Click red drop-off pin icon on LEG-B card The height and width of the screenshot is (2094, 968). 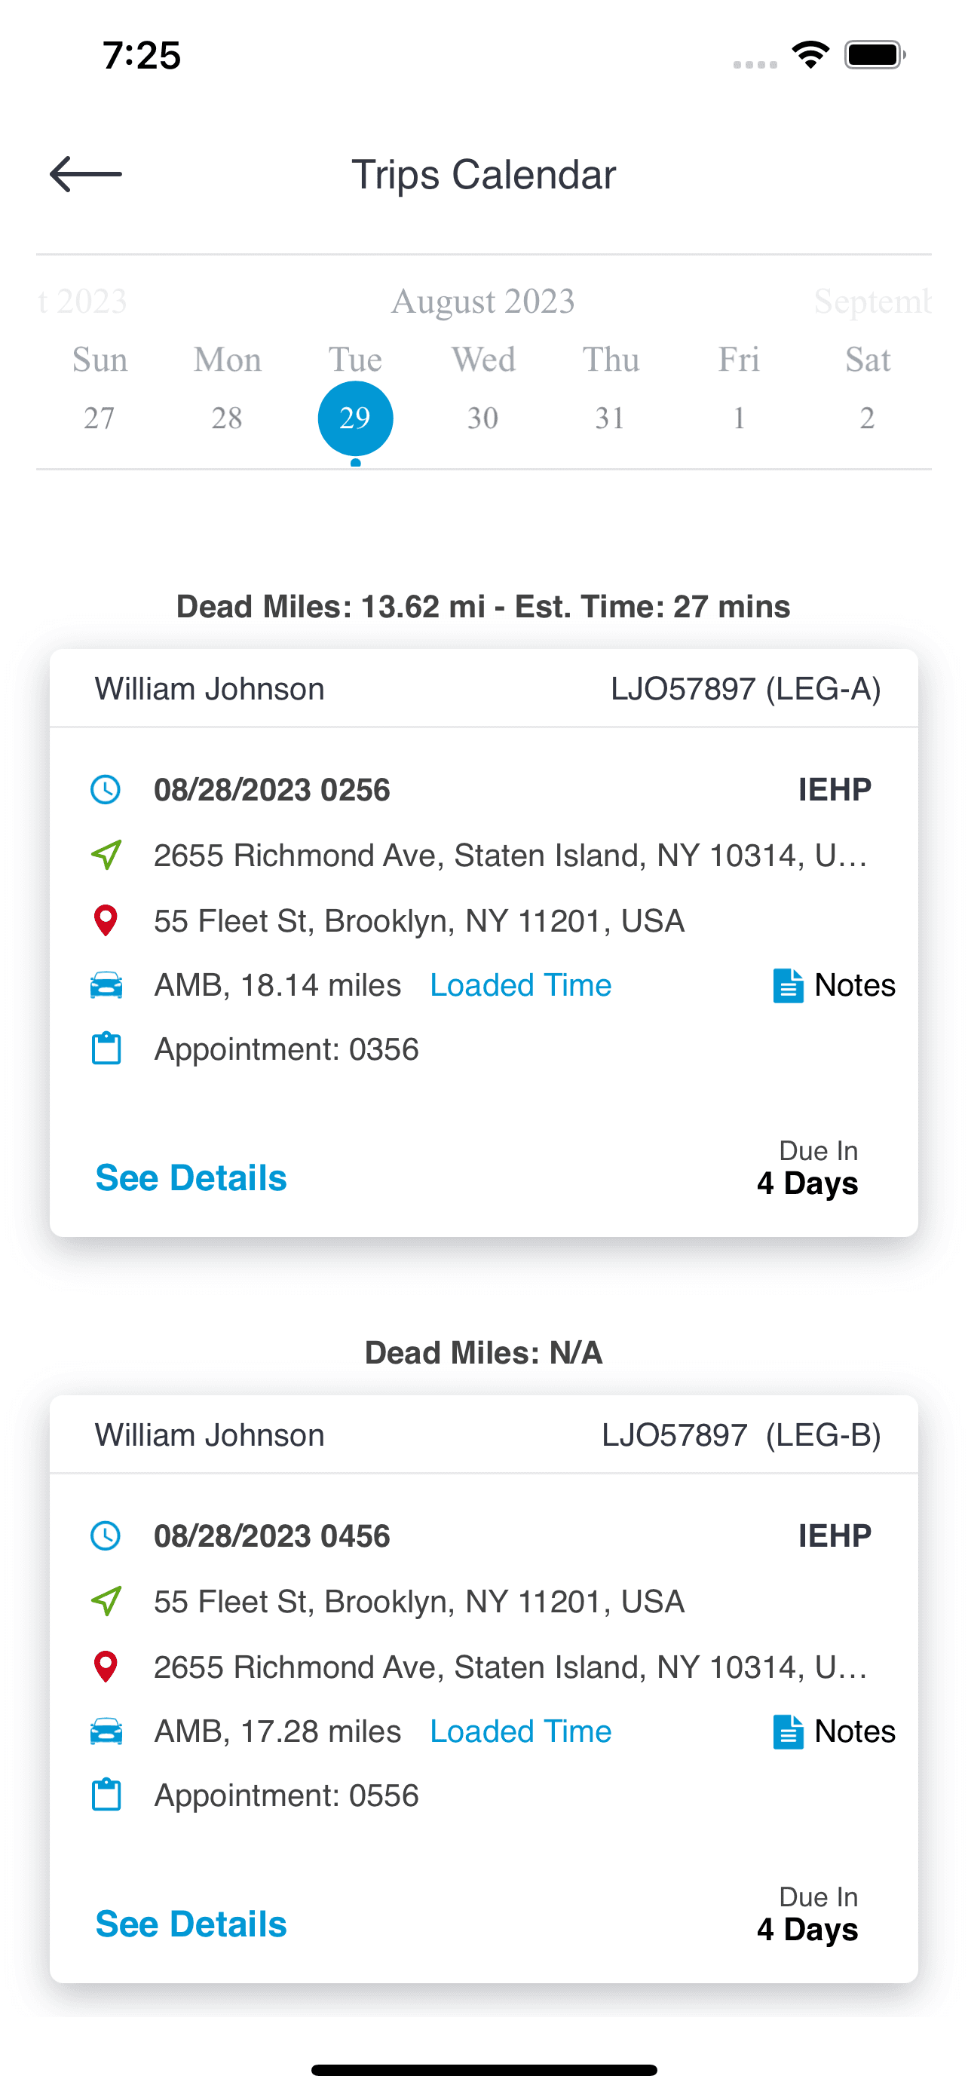click(x=106, y=1667)
